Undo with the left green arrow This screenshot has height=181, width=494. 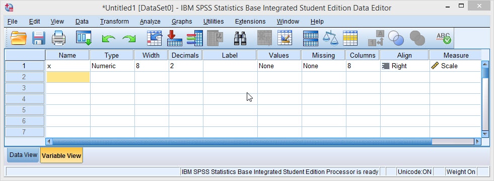(x=108, y=39)
